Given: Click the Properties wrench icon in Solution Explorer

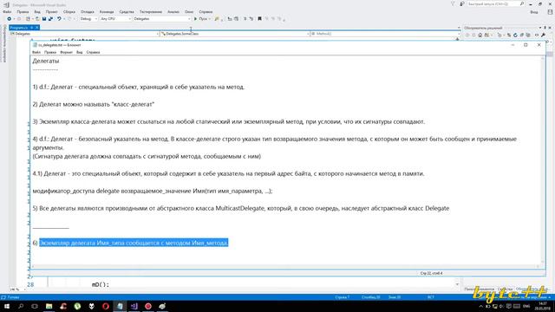Looking at the screenshot, I should [543, 35].
